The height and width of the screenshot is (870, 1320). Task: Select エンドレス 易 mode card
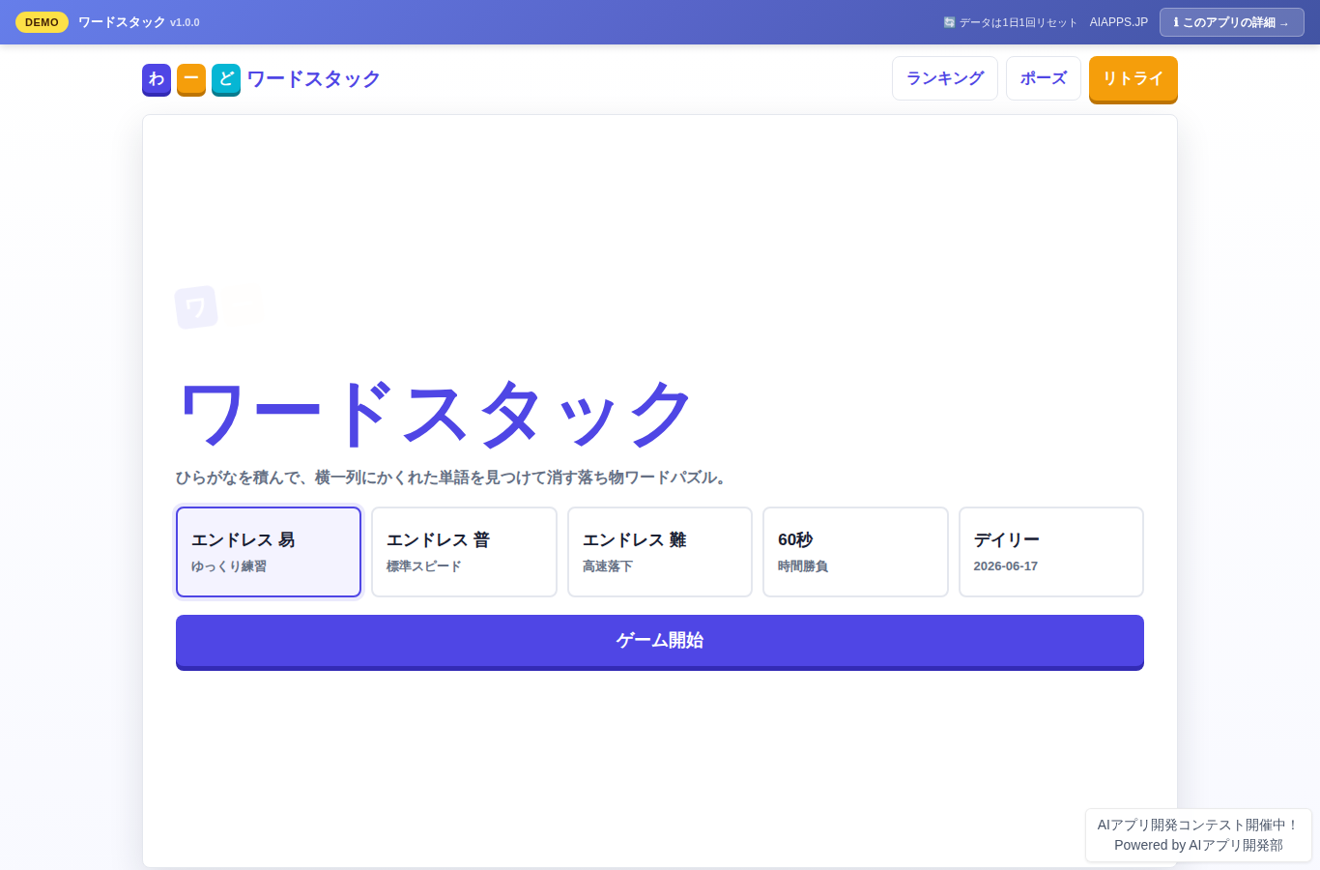coord(269,552)
